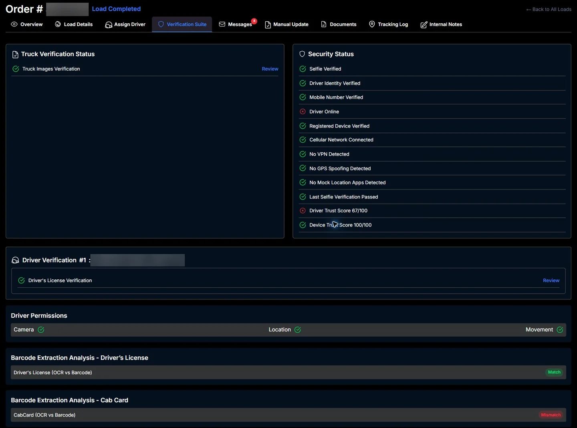
Task: Open the Assign Driver tab
Action: [x=125, y=24]
